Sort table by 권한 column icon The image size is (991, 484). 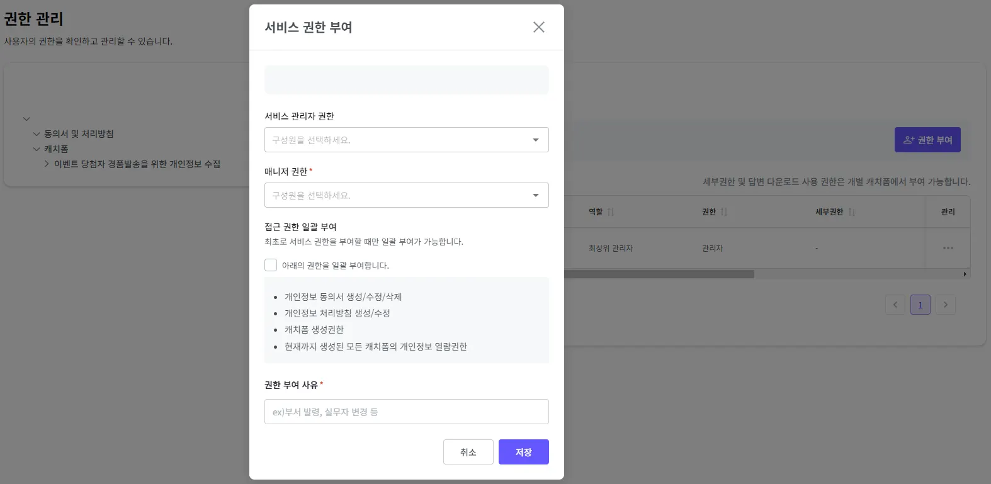tap(724, 212)
